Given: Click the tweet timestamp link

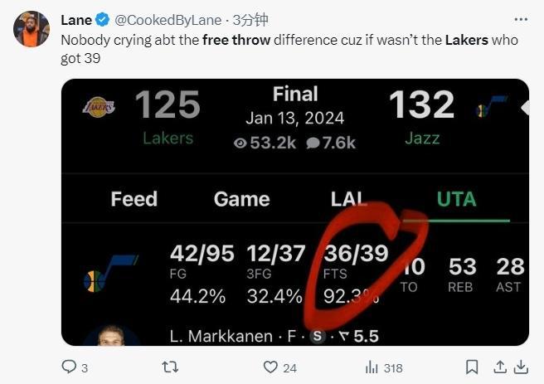Looking at the screenshot, I should click(250, 20).
